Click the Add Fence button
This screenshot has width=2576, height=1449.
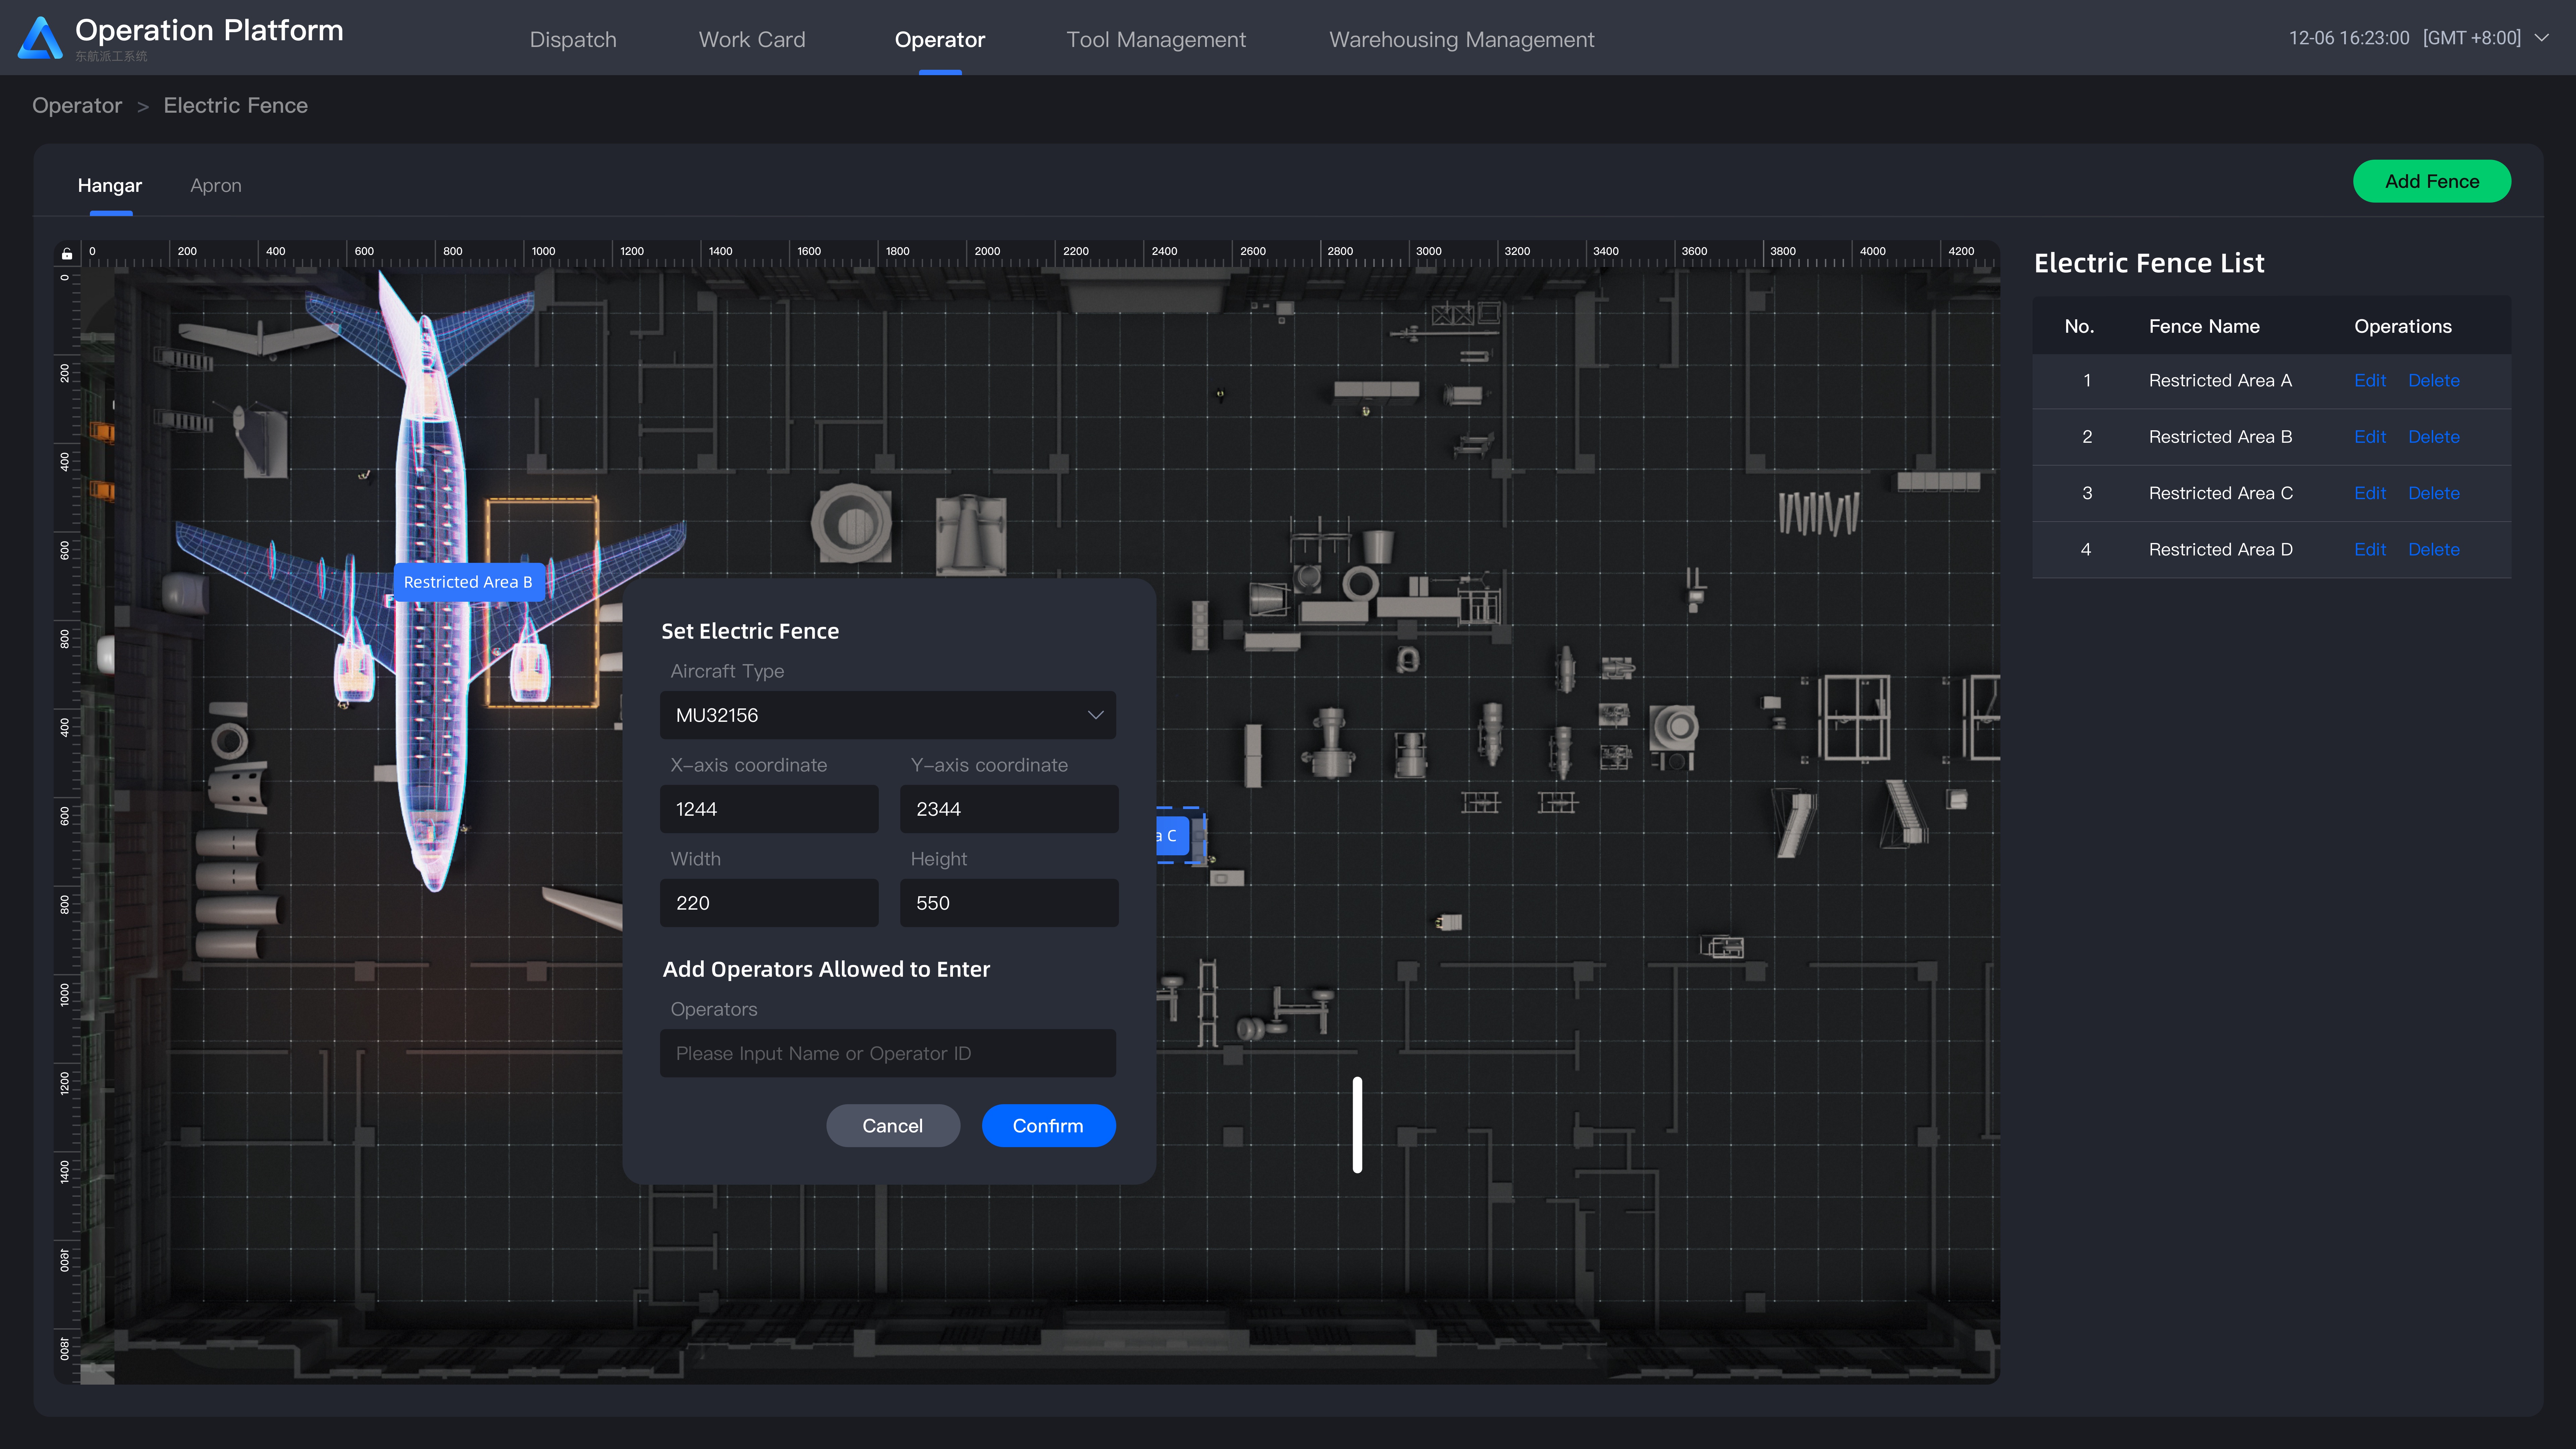2432,181
